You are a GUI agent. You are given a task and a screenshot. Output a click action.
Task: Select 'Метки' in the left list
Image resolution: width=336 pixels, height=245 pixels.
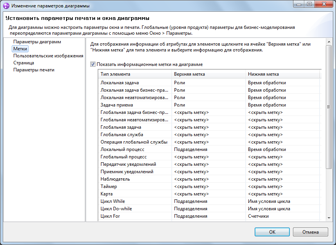click(20, 49)
